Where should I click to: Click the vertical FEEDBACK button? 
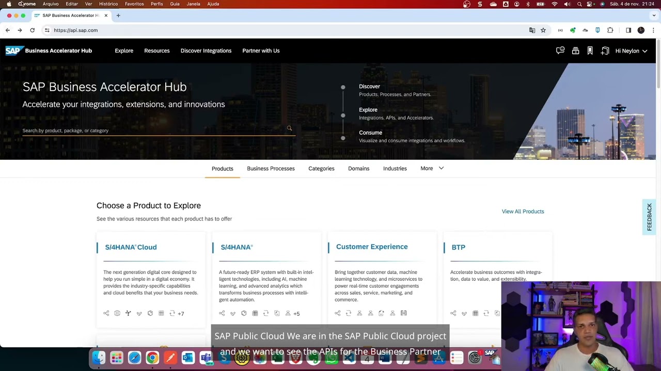click(x=649, y=217)
